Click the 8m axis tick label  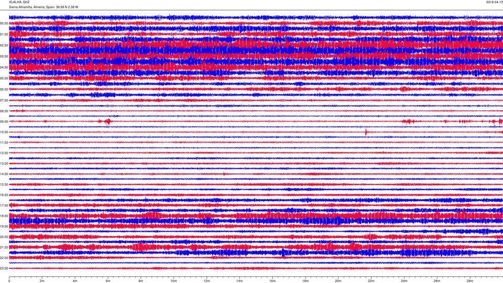(140, 281)
